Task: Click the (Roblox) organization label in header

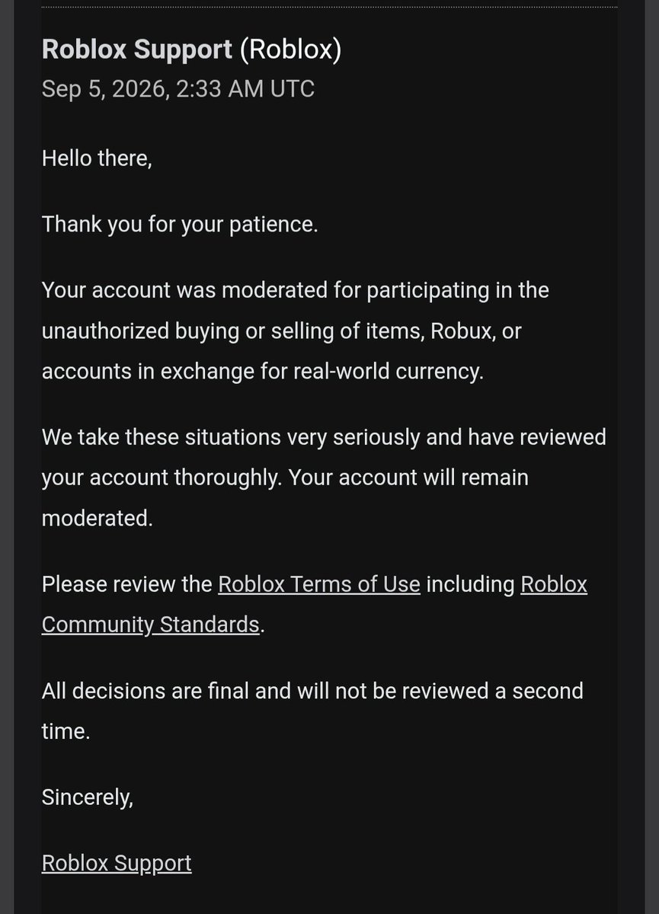Action: point(290,49)
